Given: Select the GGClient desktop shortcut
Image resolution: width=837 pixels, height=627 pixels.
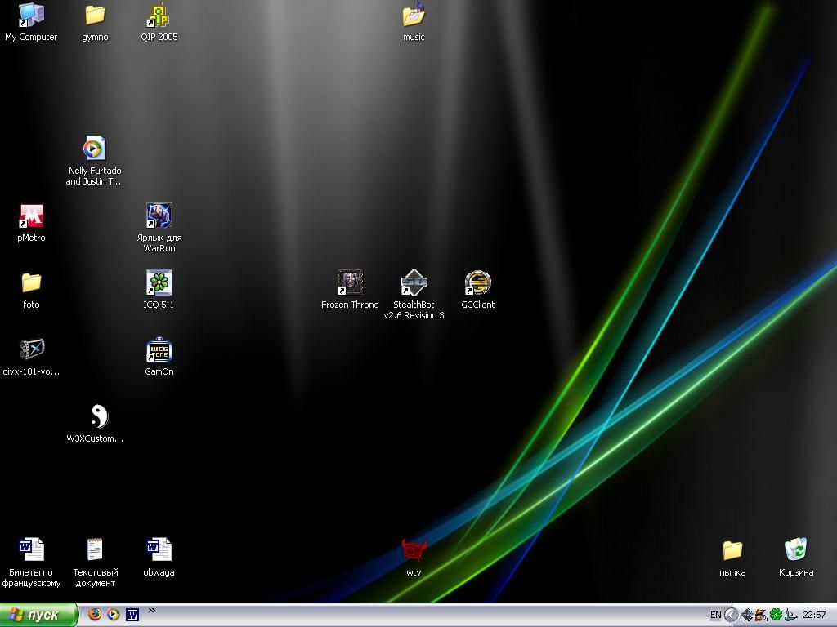Looking at the screenshot, I should (477, 283).
